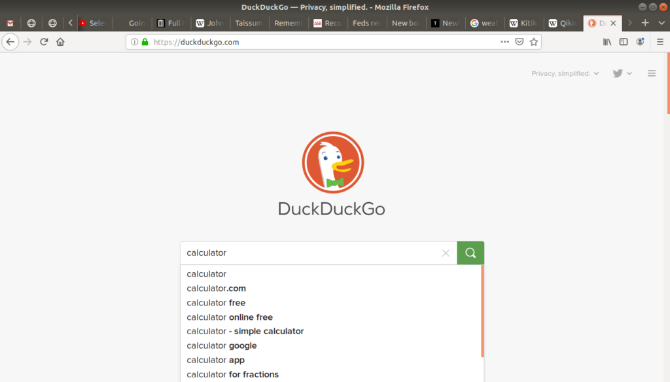The width and height of the screenshot is (670, 382).
Task: Open page actions three-dot menu
Action: pos(504,42)
